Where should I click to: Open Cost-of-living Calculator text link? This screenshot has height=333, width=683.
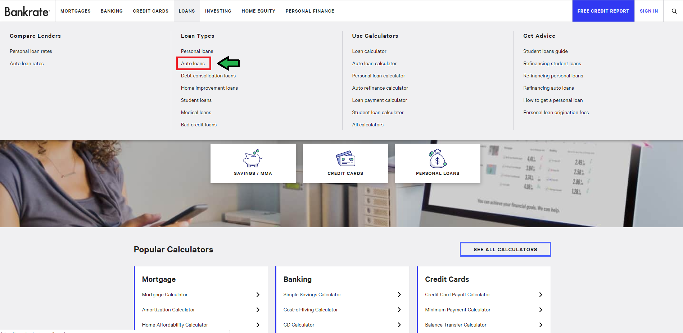(311, 310)
